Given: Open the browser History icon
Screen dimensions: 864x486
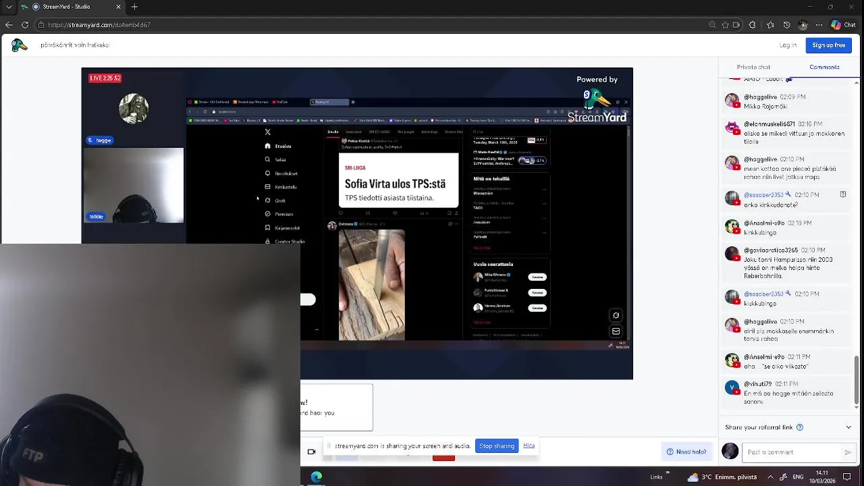Looking at the screenshot, I should click(x=786, y=25).
